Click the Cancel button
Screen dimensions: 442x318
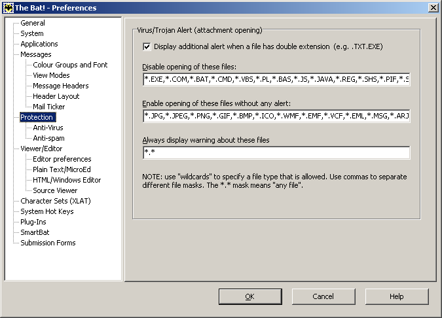323,296
